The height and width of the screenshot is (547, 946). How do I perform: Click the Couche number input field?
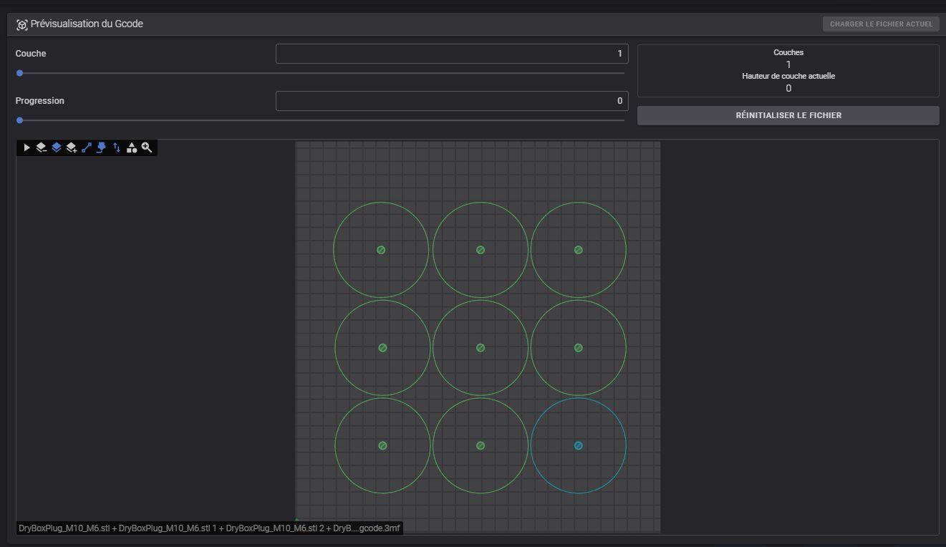point(452,54)
